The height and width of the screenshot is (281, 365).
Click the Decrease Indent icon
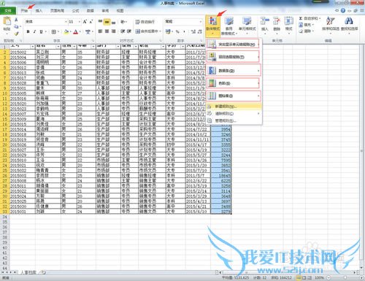[x=123, y=31]
